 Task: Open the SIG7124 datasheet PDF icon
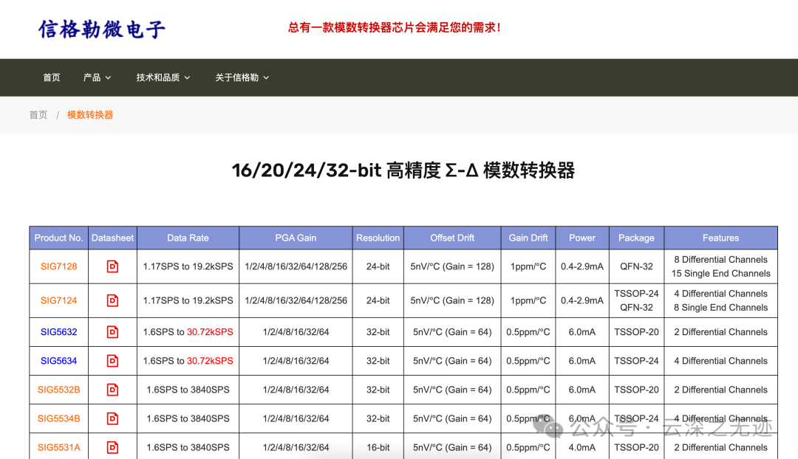(x=112, y=300)
